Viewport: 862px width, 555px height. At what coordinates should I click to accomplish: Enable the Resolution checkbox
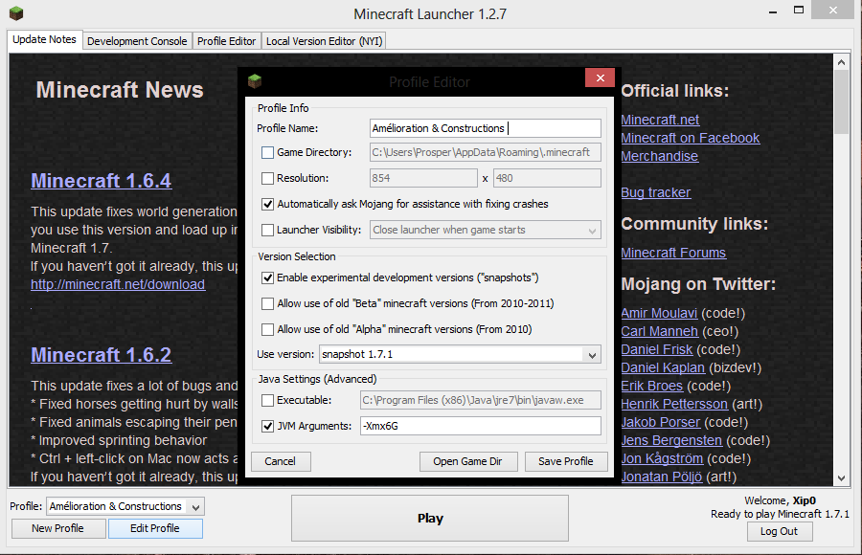268,178
